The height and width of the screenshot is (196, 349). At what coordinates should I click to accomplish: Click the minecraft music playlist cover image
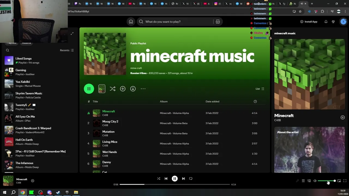105,54
